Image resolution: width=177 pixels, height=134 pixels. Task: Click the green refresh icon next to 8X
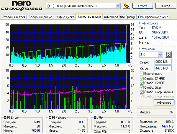click(x=169, y=54)
